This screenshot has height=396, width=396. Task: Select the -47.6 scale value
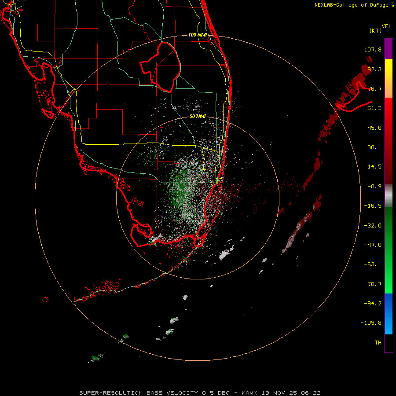(x=373, y=245)
